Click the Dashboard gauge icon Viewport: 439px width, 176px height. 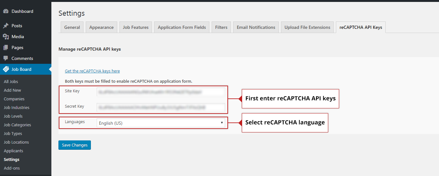(x=6, y=11)
